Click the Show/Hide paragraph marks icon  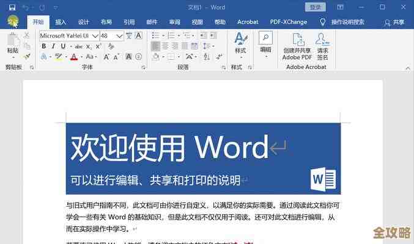coord(219,57)
